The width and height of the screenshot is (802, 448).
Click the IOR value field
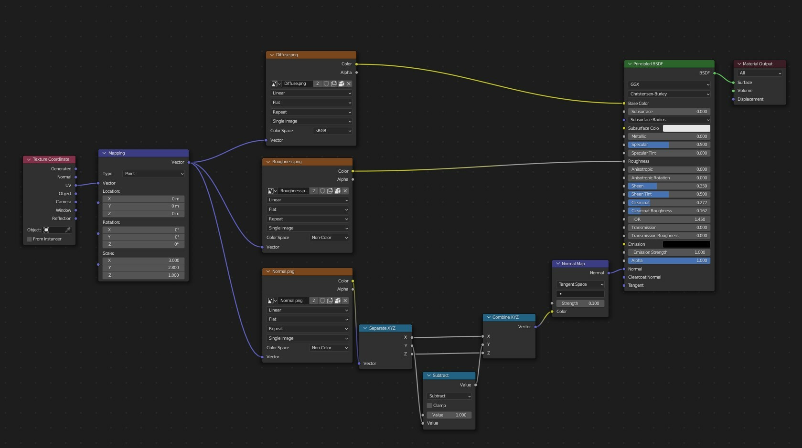click(669, 219)
